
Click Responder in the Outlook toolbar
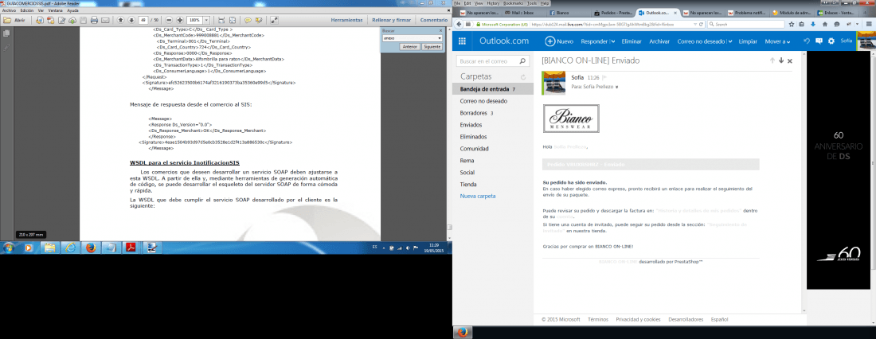[x=594, y=41]
